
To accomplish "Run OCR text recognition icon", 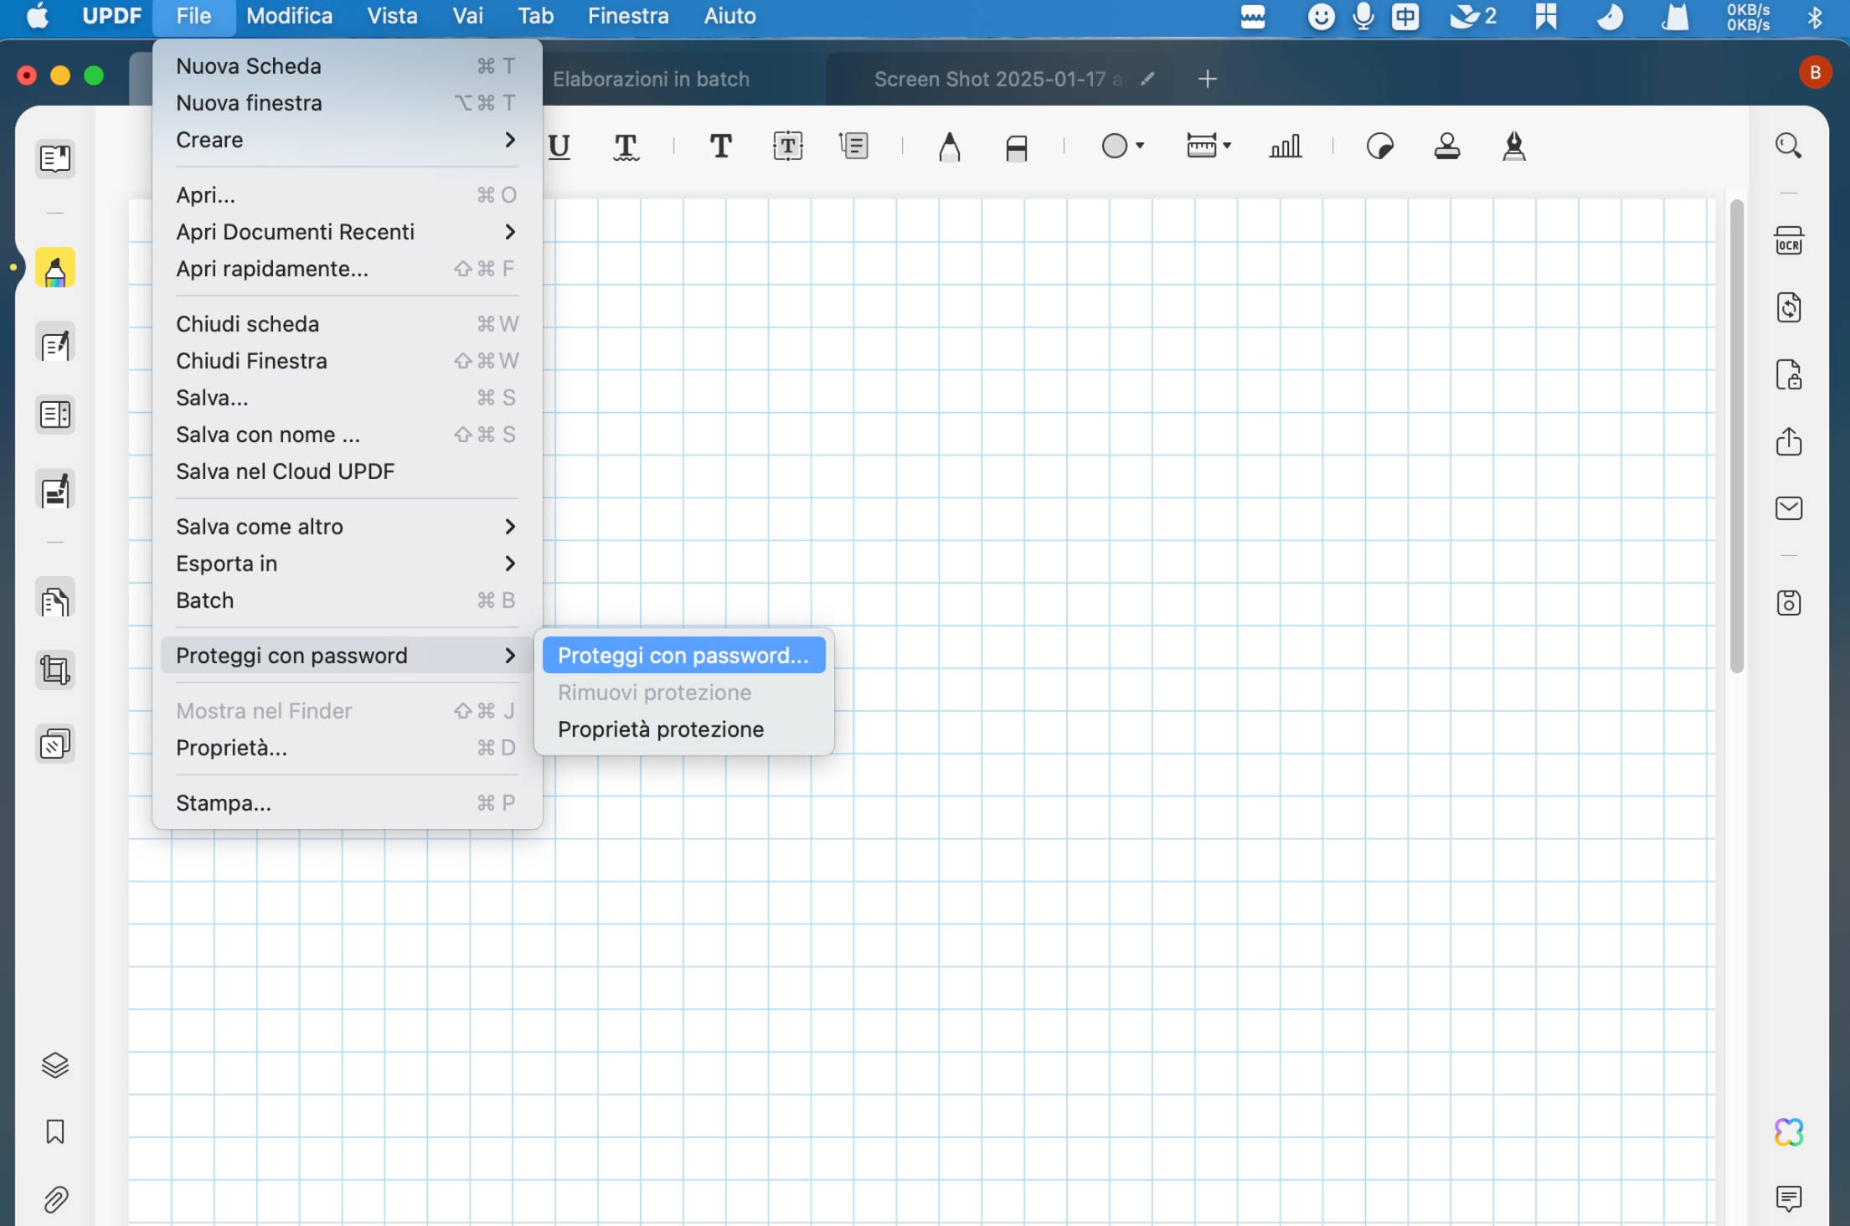I will coord(1788,240).
